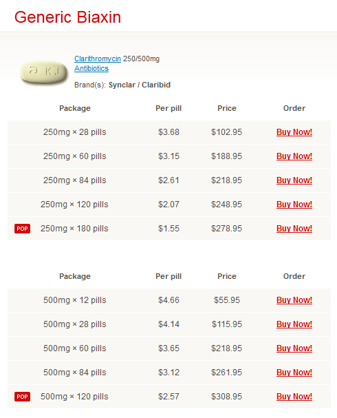This screenshot has height=418, width=337.
Task: Buy Now for 250mg × 28 pills
Action: 294,132
